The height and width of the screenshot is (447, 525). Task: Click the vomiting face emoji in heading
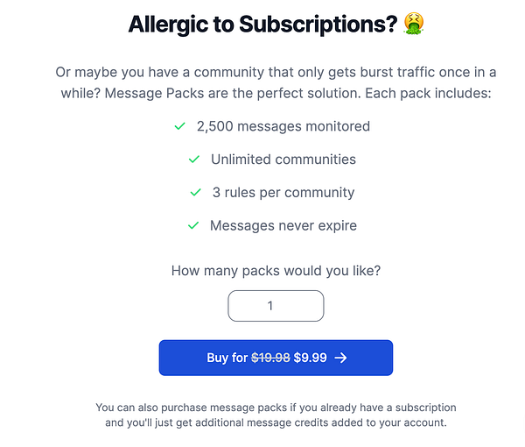414,24
